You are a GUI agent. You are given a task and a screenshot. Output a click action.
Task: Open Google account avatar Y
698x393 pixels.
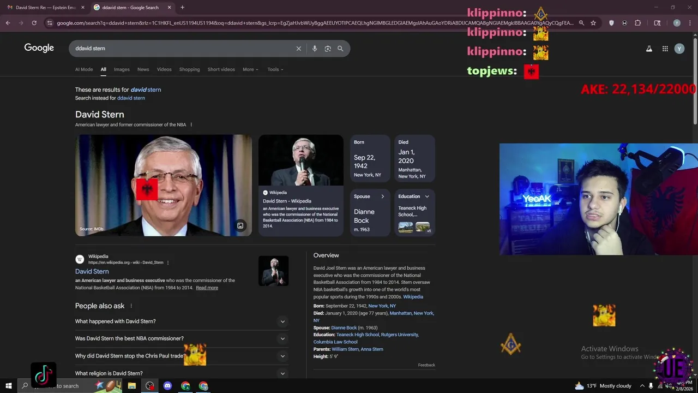click(x=679, y=49)
